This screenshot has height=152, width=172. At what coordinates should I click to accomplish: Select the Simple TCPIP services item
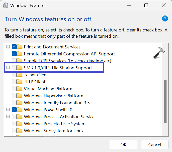tap(67, 61)
